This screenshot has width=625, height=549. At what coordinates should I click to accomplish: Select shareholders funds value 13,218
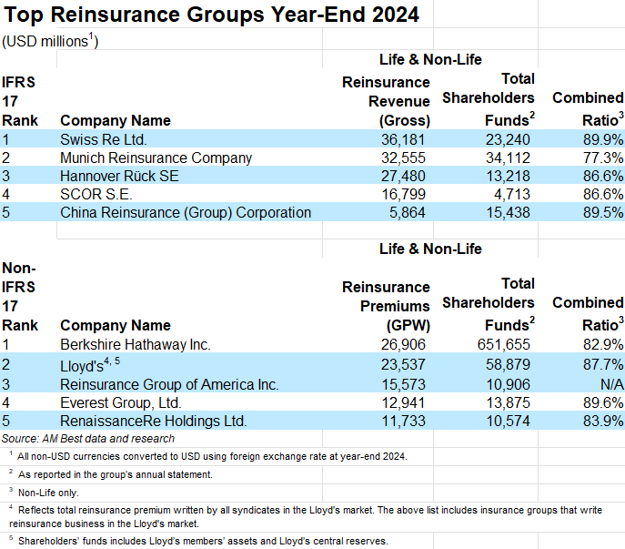(508, 176)
